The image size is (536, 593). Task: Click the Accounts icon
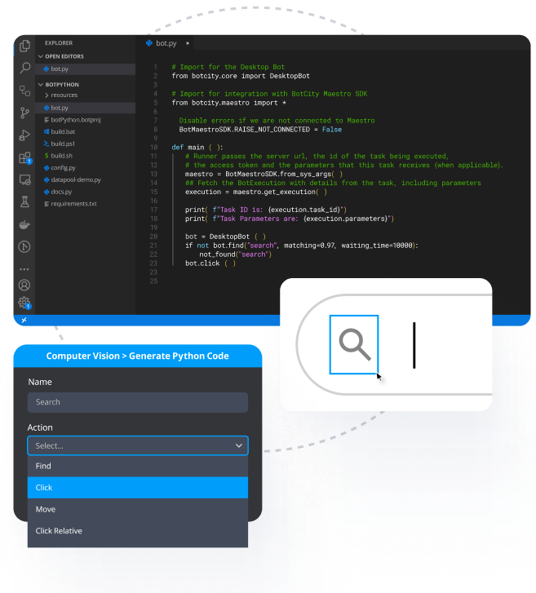(25, 285)
